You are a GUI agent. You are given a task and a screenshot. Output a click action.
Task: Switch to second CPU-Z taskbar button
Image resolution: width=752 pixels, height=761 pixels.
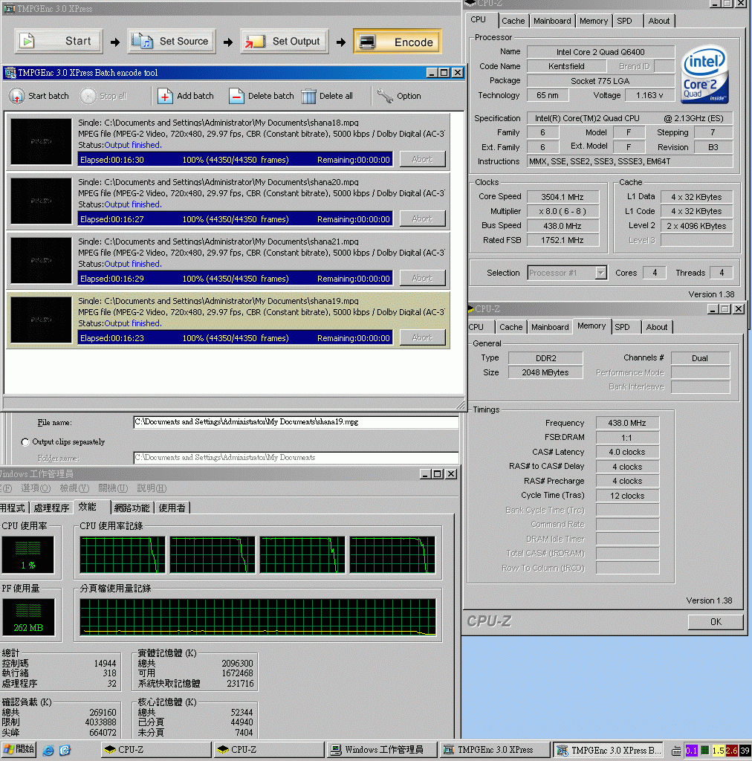pos(269,750)
